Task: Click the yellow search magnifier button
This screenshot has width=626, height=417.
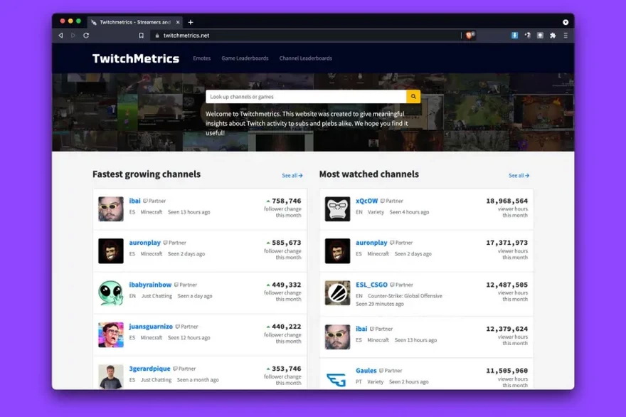Action: point(413,97)
